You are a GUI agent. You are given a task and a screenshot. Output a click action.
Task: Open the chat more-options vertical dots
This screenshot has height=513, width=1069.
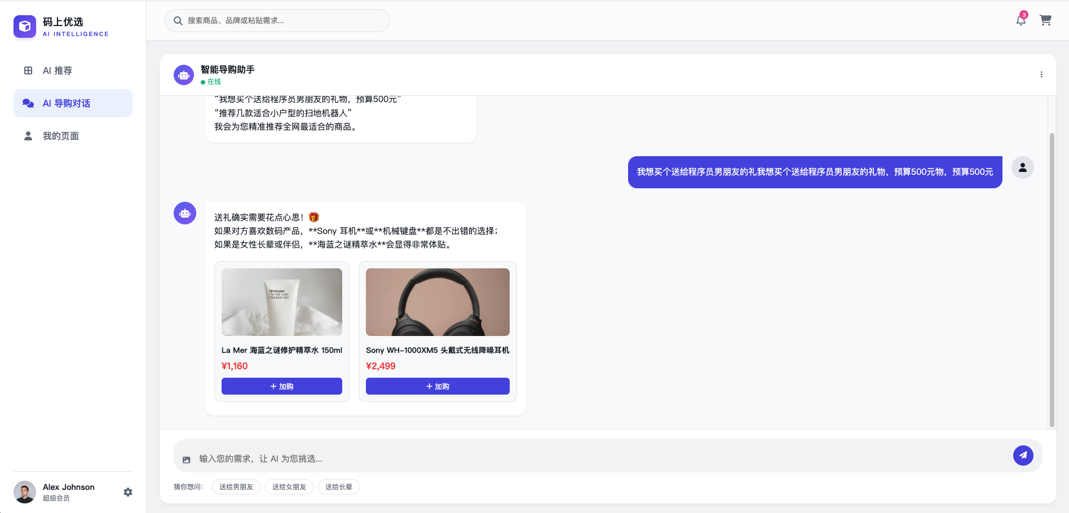(1041, 74)
